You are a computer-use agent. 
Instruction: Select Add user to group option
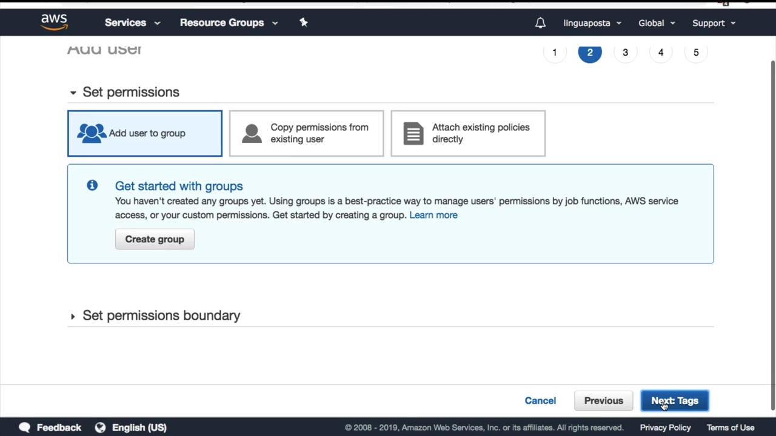point(145,133)
